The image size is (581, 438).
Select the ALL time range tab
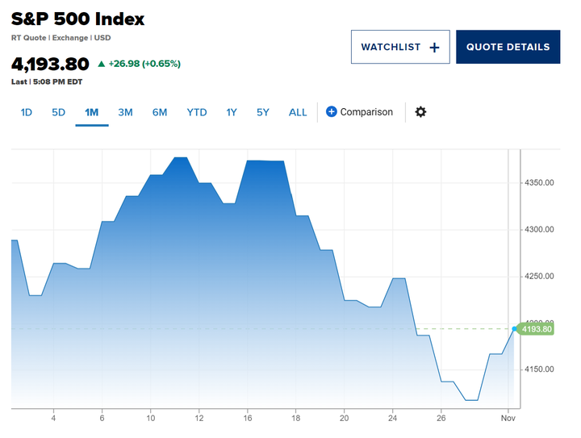[298, 112]
